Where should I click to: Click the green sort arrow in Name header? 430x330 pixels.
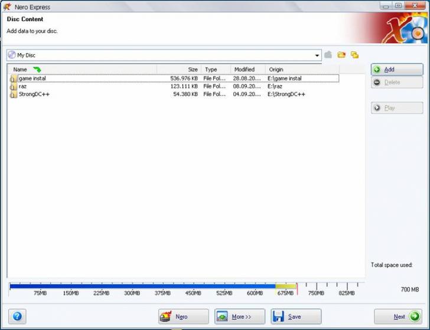(37, 70)
